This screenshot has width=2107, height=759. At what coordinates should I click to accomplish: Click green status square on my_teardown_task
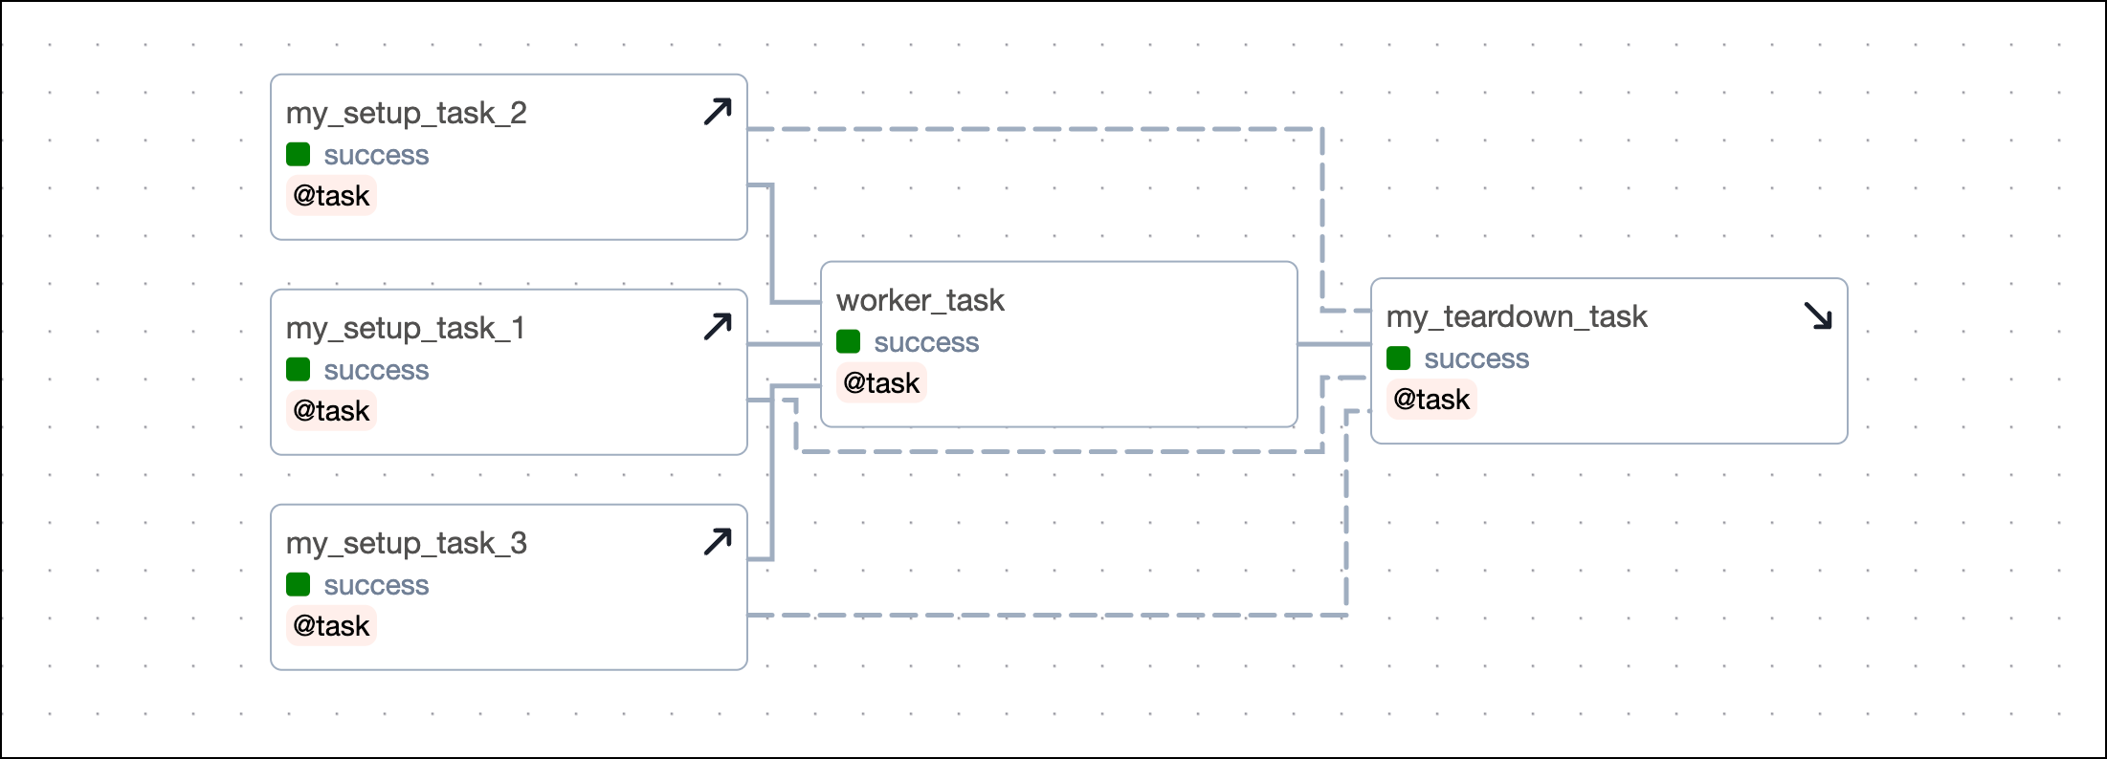coord(1398,358)
